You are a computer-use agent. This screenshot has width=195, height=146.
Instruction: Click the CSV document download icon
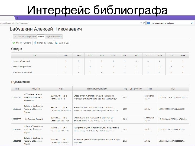point(56,43)
